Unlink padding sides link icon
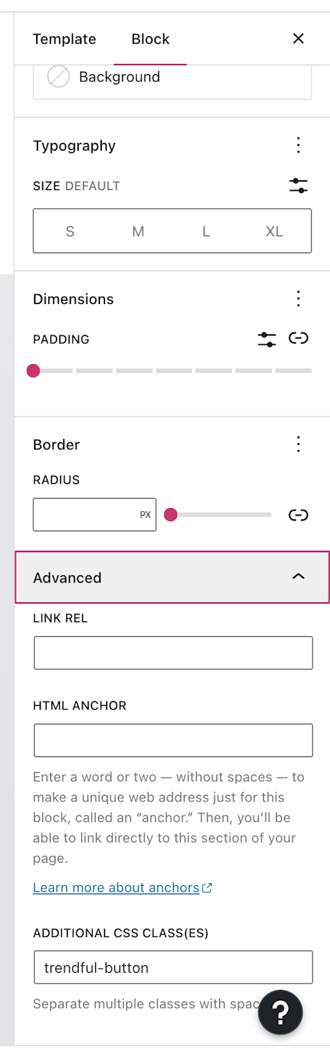The height and width of the screenshot is (1053, 330). (x=298, y=338)
